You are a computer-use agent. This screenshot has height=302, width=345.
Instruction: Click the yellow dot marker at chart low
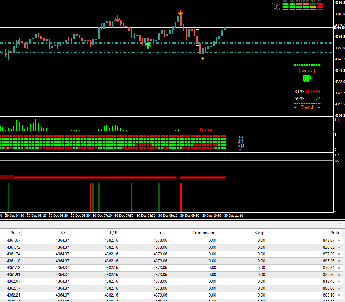click(x=203, y=59)
